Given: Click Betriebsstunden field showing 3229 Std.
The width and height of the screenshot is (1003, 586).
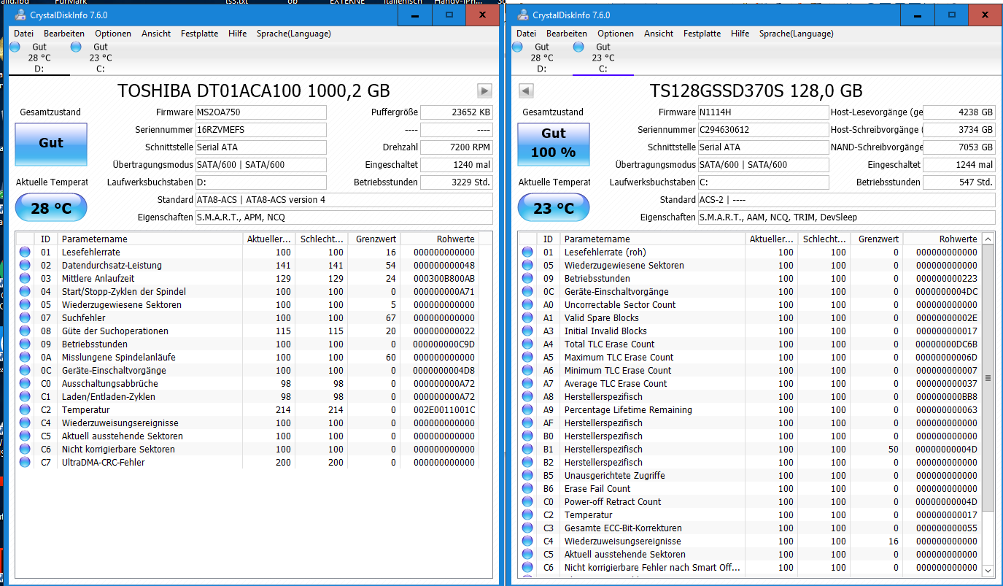Looking at the screenshot, I should 457,182.
